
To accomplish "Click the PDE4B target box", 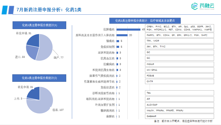I will [179, 76].
